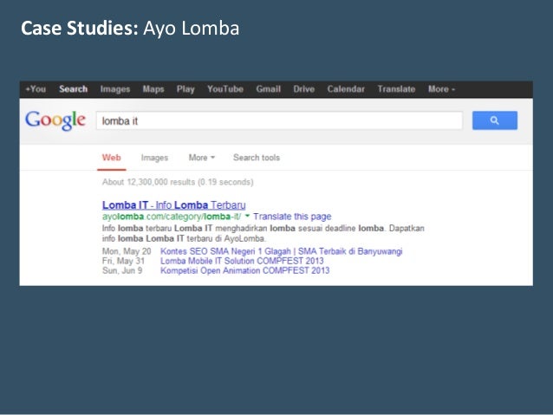Click the lomba it search field
The image size is (553, 415).
[x=279, y=120]
